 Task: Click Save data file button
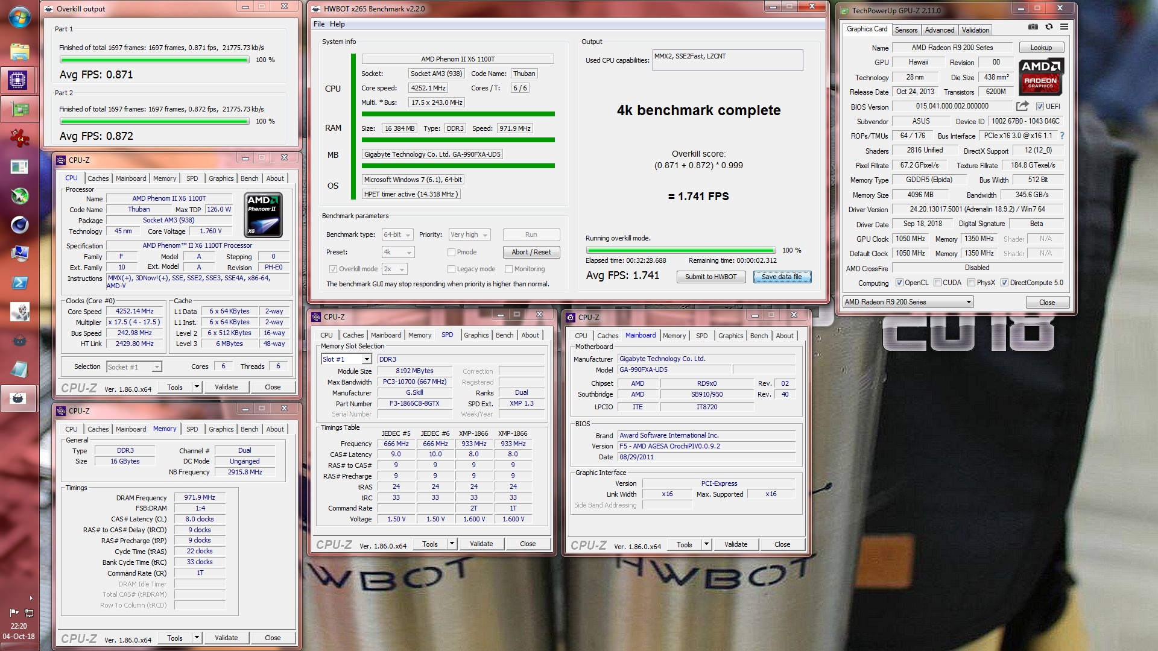point(782,277)
